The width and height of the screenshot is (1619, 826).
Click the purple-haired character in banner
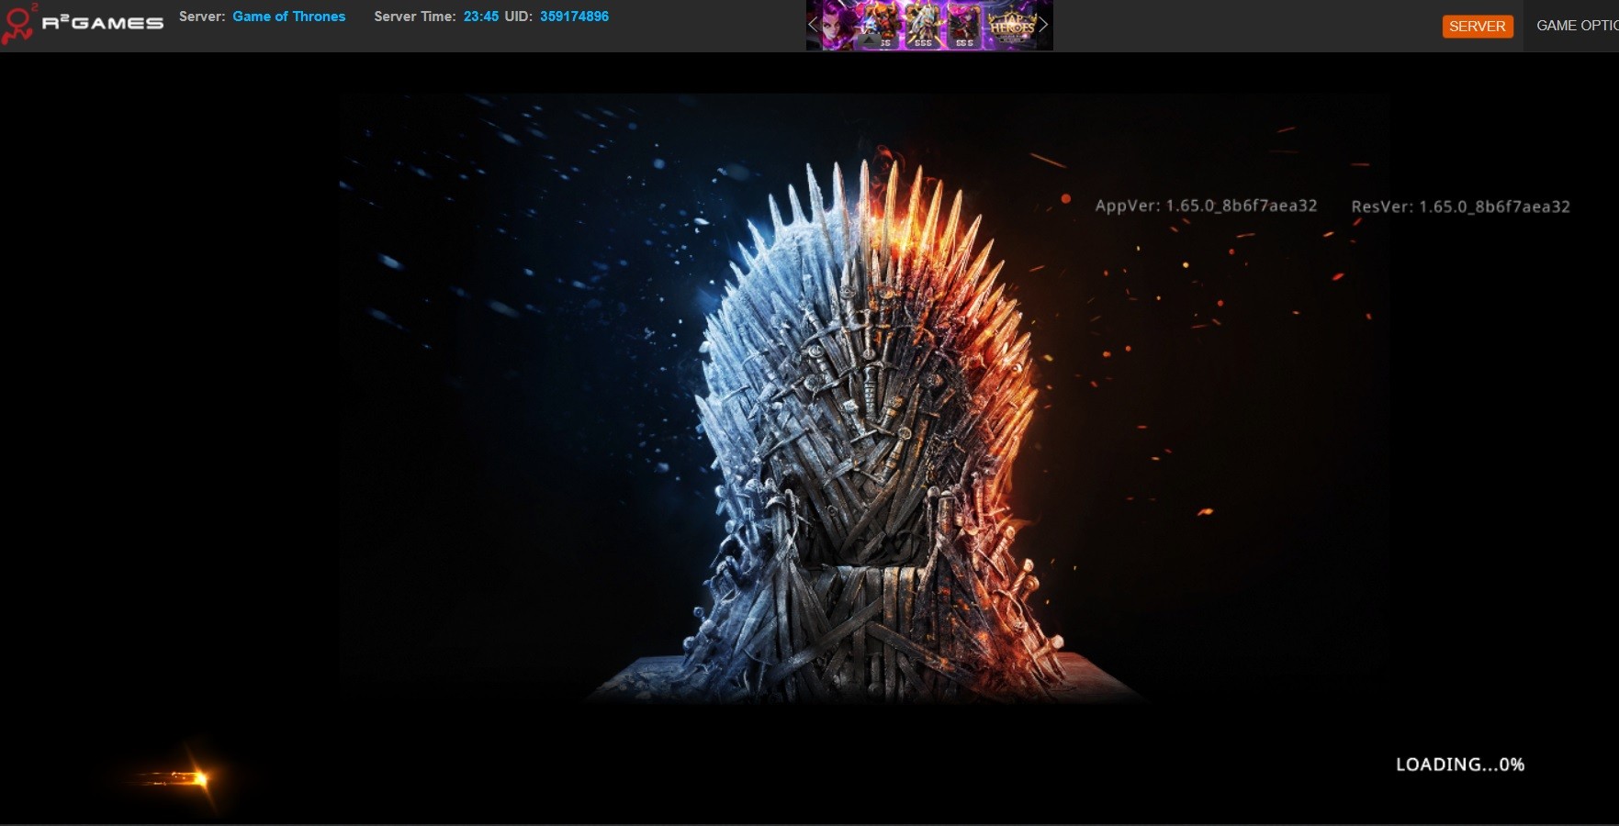(838, 24)
